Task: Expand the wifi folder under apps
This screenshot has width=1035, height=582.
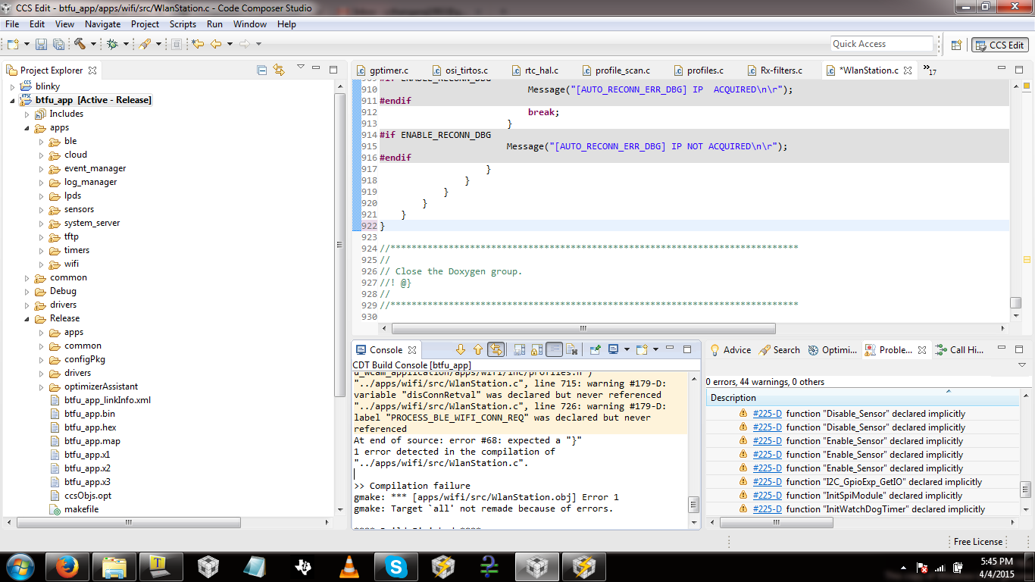Action: [42, 264]
